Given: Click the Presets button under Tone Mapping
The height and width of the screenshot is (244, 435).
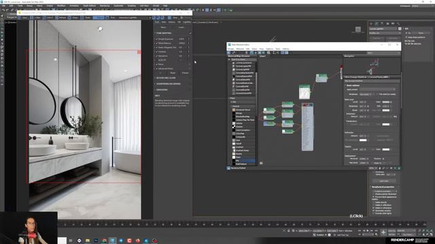Looking at the screenshot, I should 185,73.
